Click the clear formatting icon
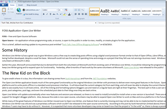The height and width of the screenshot is (109, 167). click(x=66, y=10)
